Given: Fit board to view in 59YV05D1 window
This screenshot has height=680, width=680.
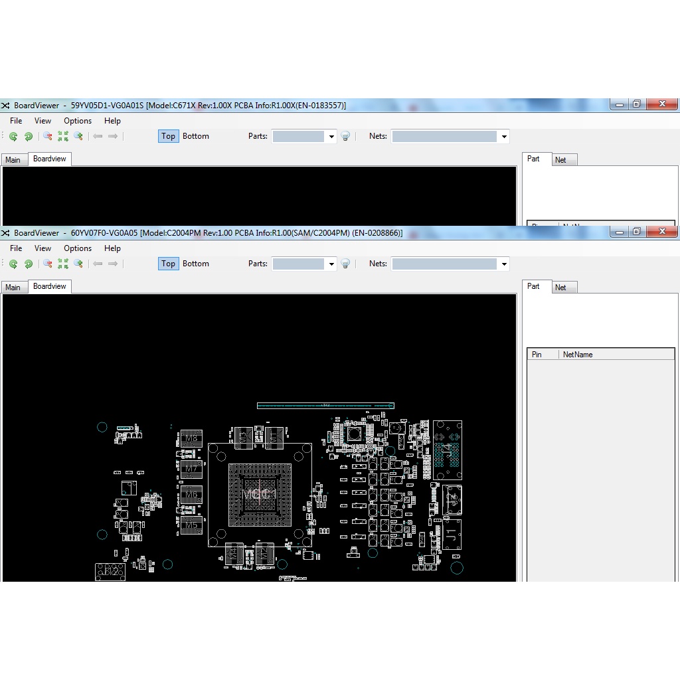Looking at the screenshot, I should coord(63,137).
